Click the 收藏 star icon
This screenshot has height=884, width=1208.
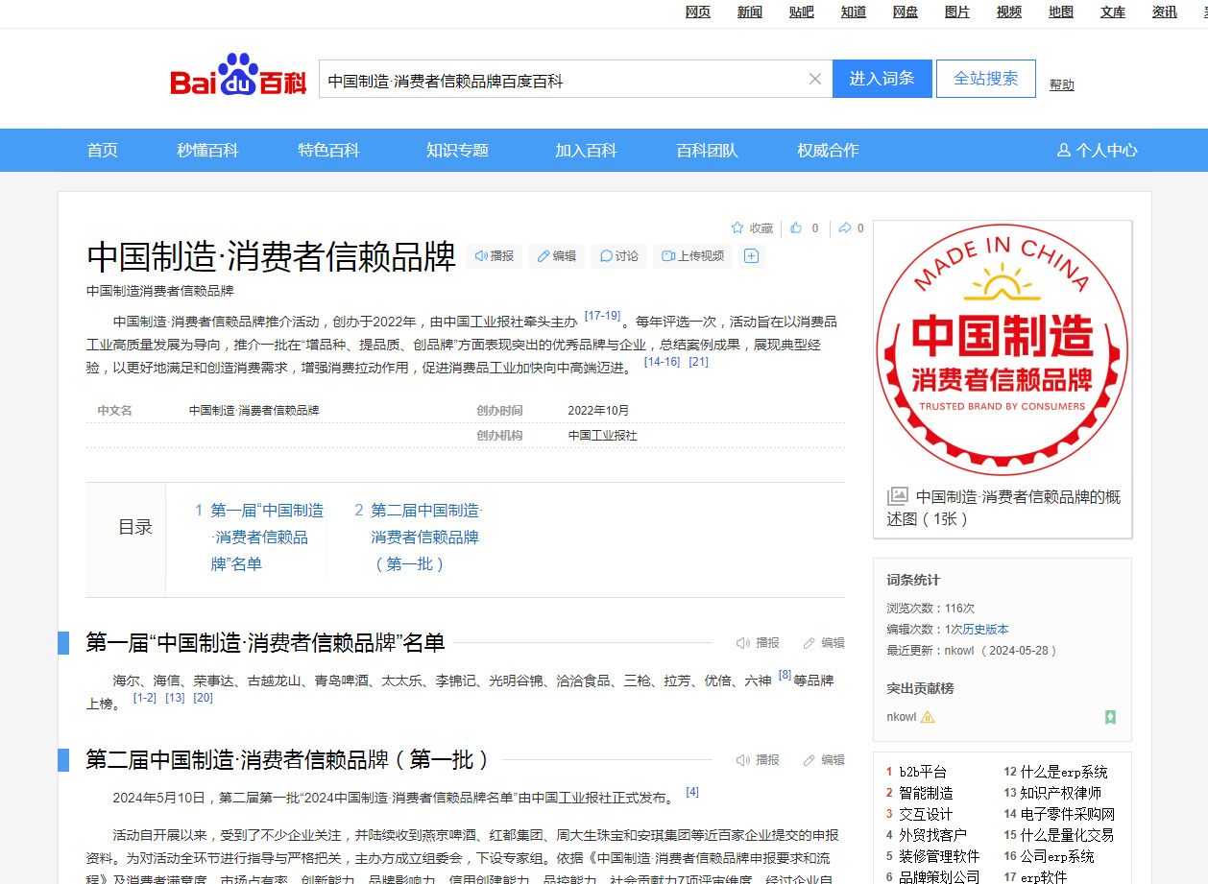click(x=737, y=228)
